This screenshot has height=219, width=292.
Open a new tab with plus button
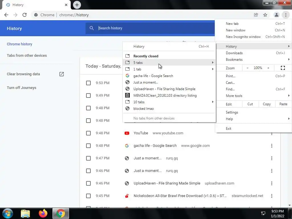tap(77, 5)
